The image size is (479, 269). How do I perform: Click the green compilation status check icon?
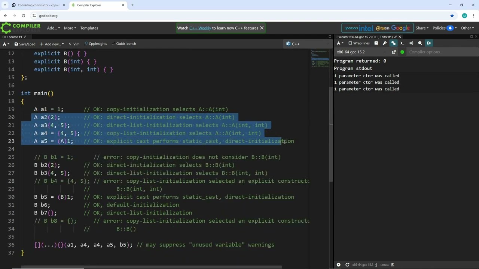[402, 52]
